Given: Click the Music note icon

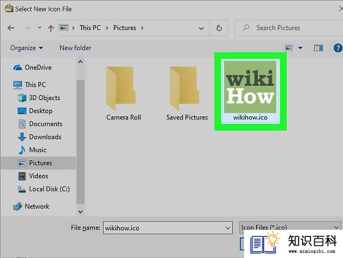Looking at the screenshot, I should click(x=22, y=150).
